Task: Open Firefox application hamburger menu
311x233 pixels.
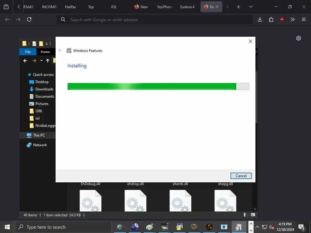Action: (x=304, y=19)
